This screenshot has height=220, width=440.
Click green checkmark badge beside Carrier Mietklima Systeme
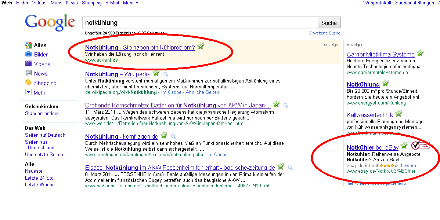coord(420,53)
